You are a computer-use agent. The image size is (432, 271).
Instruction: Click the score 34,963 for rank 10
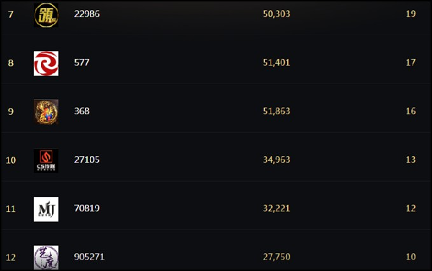[276, 160]
